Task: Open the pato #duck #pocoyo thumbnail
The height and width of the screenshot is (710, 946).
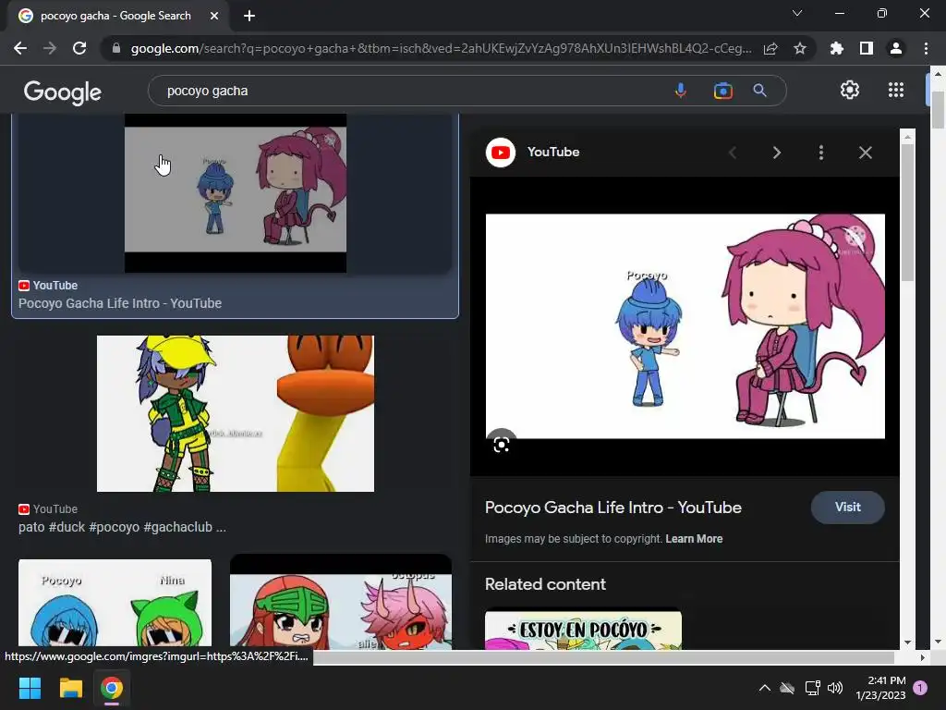Action: pyautogui.click(x=236, y=413)
